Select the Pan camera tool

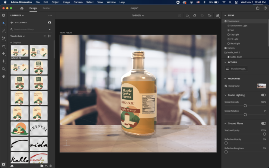point(3,54)
